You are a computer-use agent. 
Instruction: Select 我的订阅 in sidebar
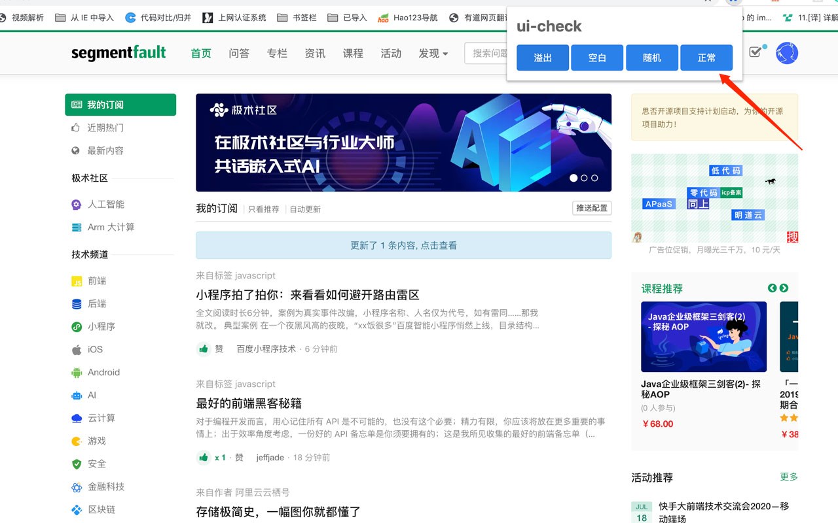120,105
